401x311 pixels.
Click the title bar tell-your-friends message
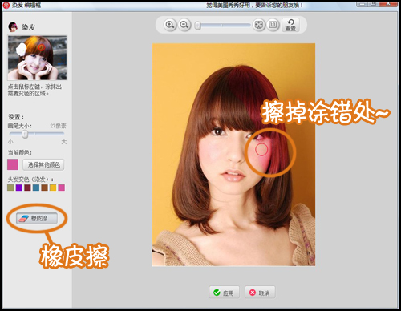[254, 6]
